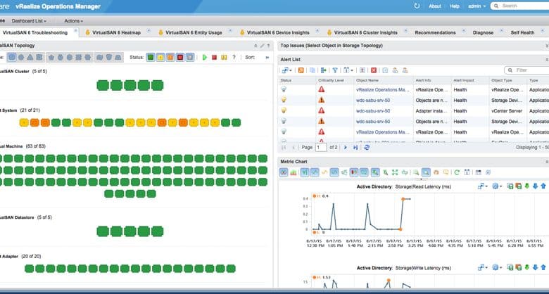The width and height of the screenshot is (549, 294).
Task: Click the Alert List Filter input
Action: 527,70
